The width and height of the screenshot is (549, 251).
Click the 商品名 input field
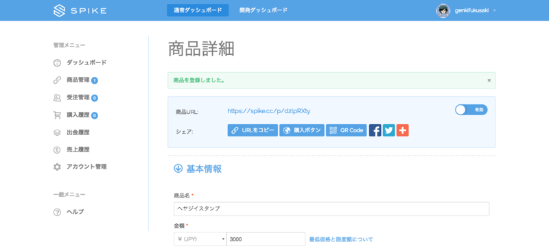[331, 208]
